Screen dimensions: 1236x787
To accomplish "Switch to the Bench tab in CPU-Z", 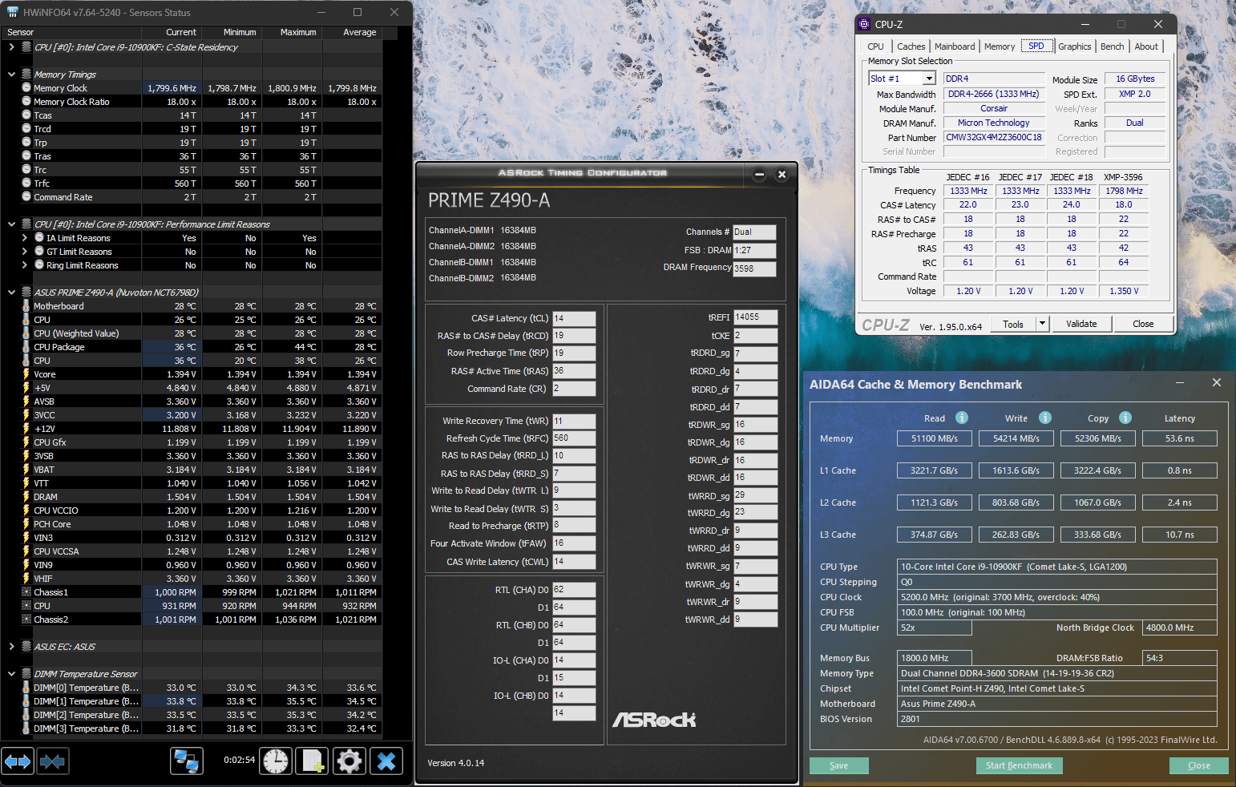I will 1112,46.
